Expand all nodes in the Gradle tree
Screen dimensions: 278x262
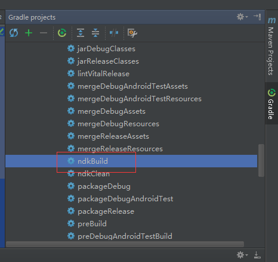click(x=81, y=33)
